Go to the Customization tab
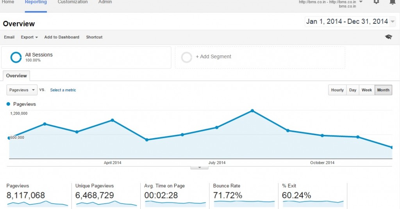The image size is (400, 209). [73, 2]
